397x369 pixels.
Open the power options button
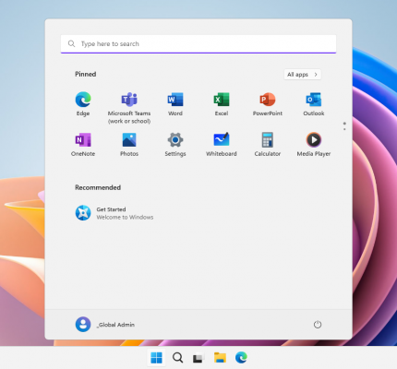(x=318, y=325)
